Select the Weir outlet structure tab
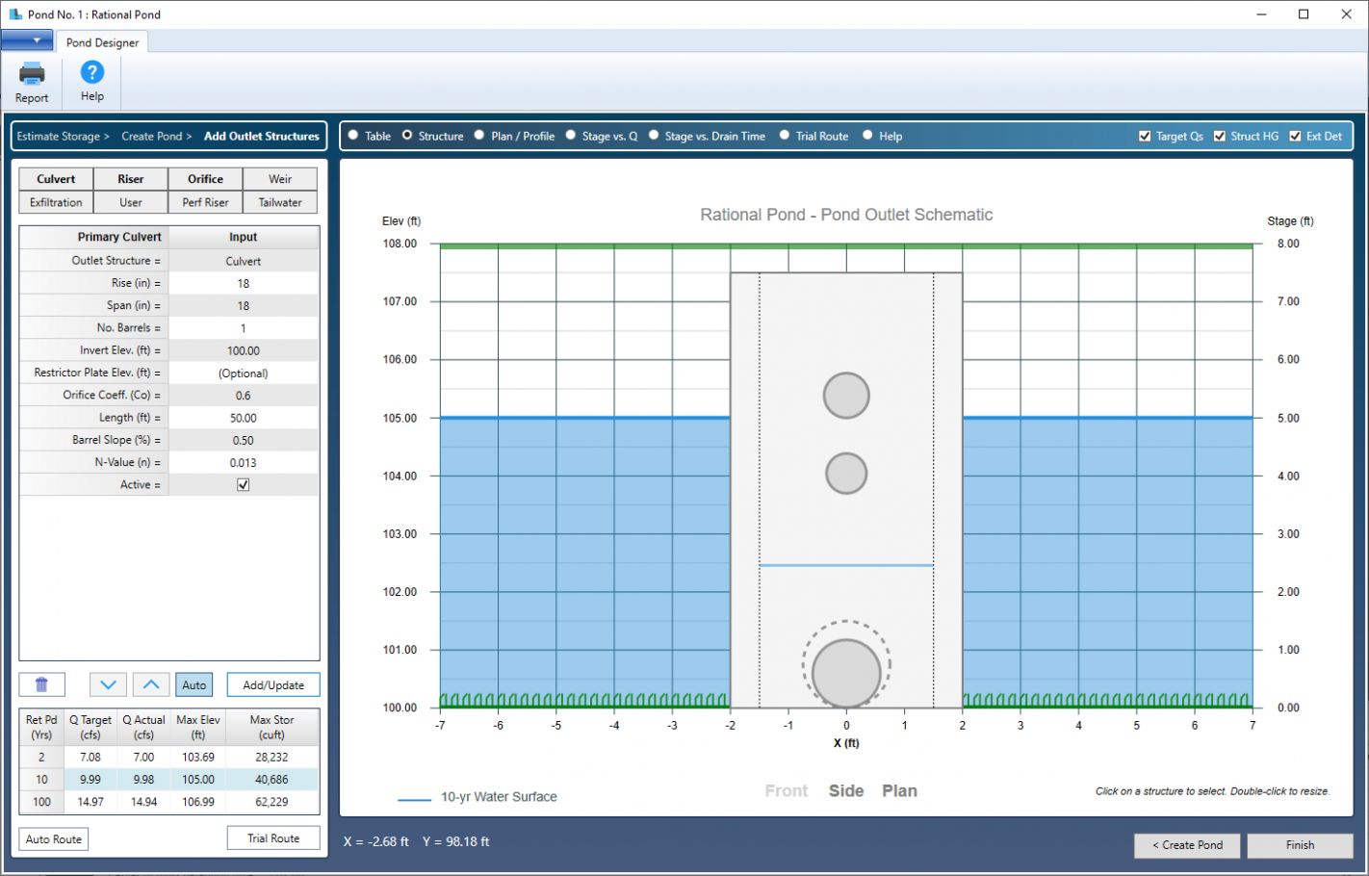The height and width of the screenshot is (876, 1369). coord(280,179)
